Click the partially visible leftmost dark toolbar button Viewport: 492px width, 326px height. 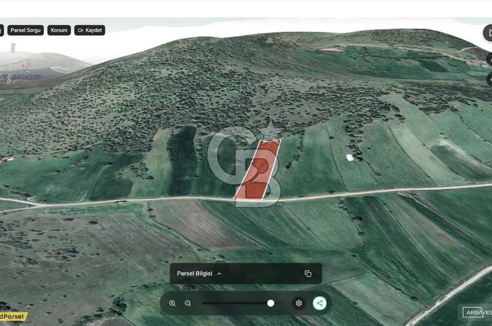(x=1, y=30)
